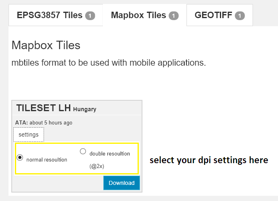Click the mbtiles format description text
The image size is (278, 201).
(x=109, y=63)
